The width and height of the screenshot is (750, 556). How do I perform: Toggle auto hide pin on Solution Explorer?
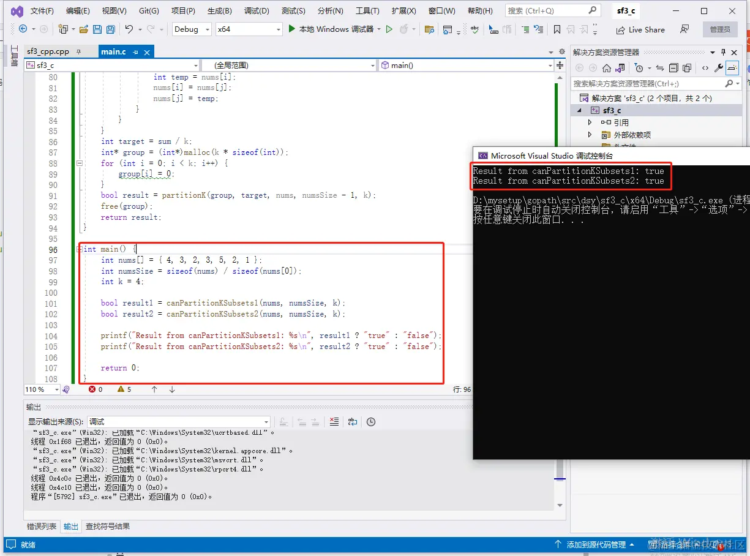(723, 52)
